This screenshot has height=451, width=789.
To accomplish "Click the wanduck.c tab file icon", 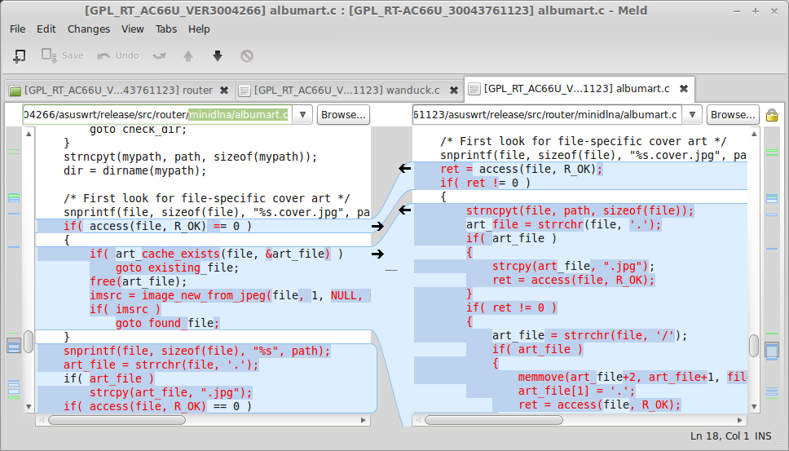I will [245, 91].
